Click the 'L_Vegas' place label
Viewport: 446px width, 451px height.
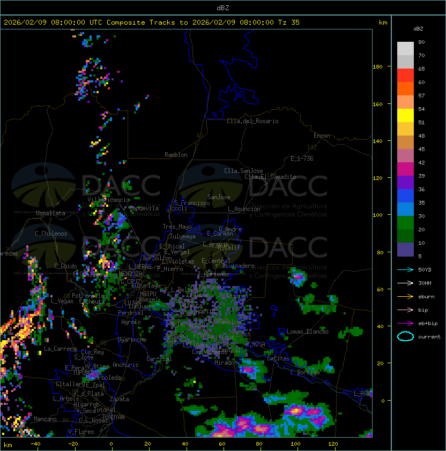tap(62, 301)
